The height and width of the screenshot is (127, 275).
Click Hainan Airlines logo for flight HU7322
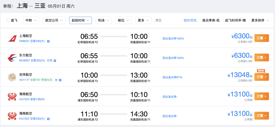tap(12, 116)
